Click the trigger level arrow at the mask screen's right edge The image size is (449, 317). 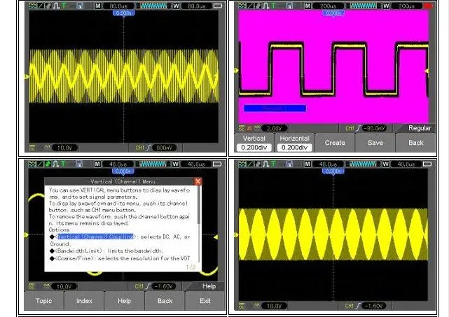pyautogui.click(x=427, y=71)
